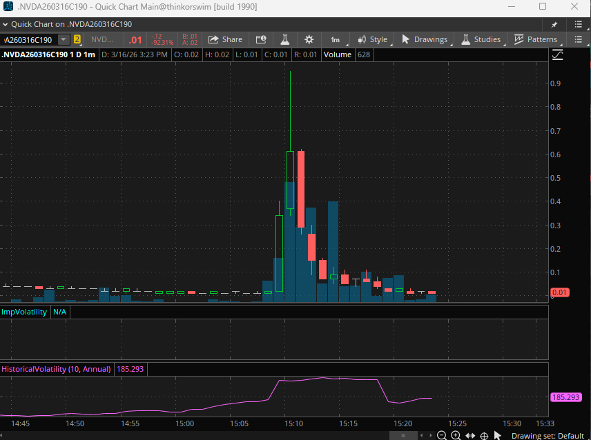This screenshot has height=440, width=591.
Task: Click the flask icon on the Studies button
Action: (x=465, y=39)
